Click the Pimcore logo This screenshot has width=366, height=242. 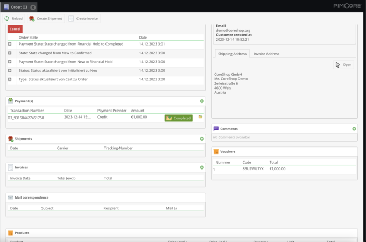click(x=347, y=6)
